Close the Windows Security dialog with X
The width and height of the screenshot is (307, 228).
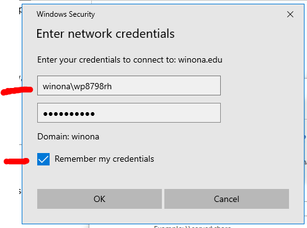(x=290, y=14)
